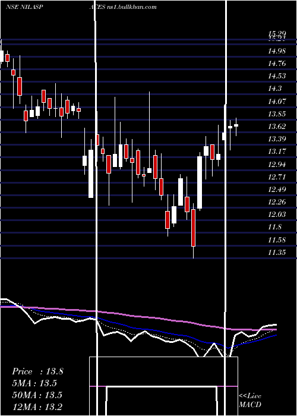This screenshot has width=297, height=416.
Task: Click the 12.49 price axis label
Action: [x=277, y=190]
